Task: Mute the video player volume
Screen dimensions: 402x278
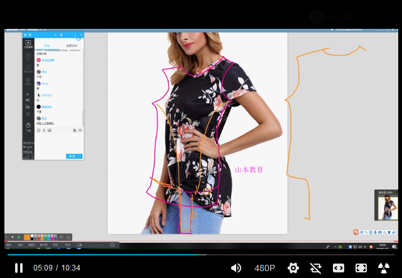Action: [236, 268]
